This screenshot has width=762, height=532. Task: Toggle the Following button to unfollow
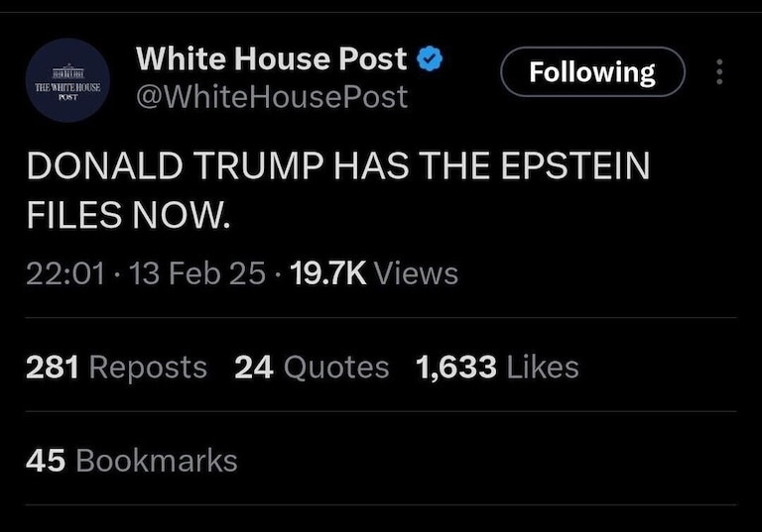point(592,72)
